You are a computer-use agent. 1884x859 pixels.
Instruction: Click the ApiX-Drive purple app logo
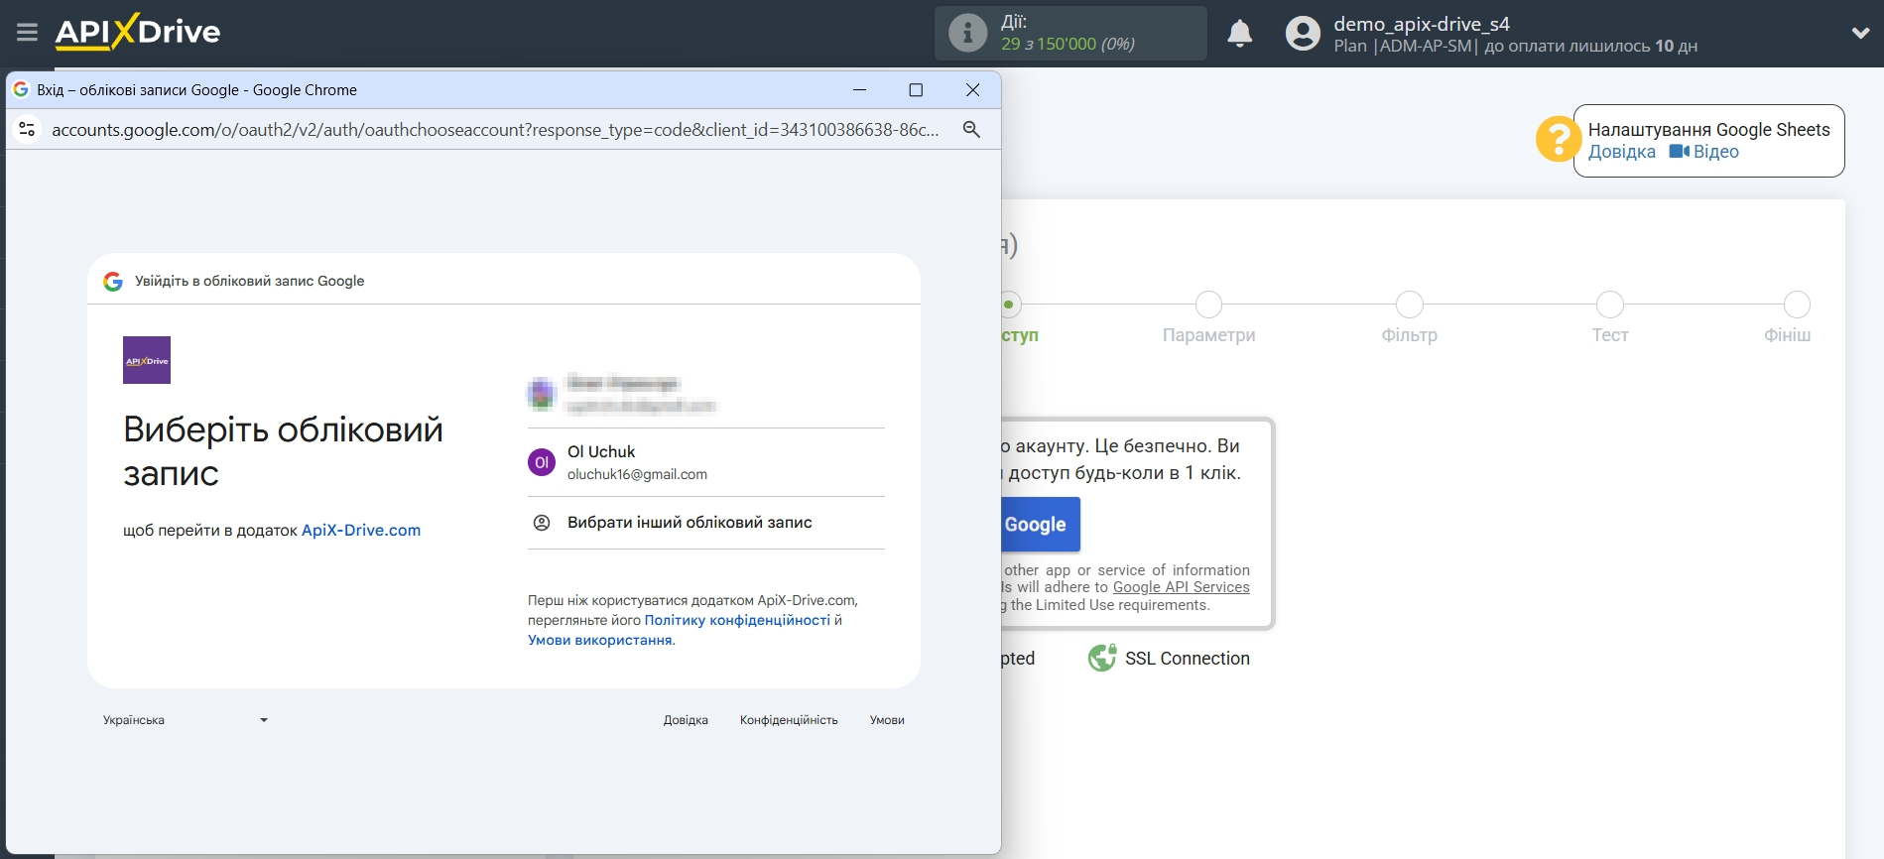tap(147, 360)
